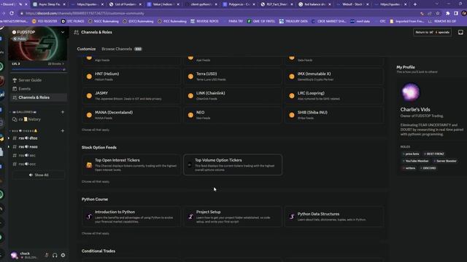Mute the microphone icon

click(47, 255)
